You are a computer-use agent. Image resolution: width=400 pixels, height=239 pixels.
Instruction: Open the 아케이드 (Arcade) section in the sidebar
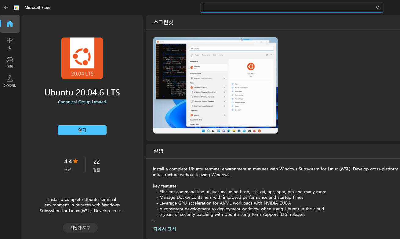[x=9, y=80]
